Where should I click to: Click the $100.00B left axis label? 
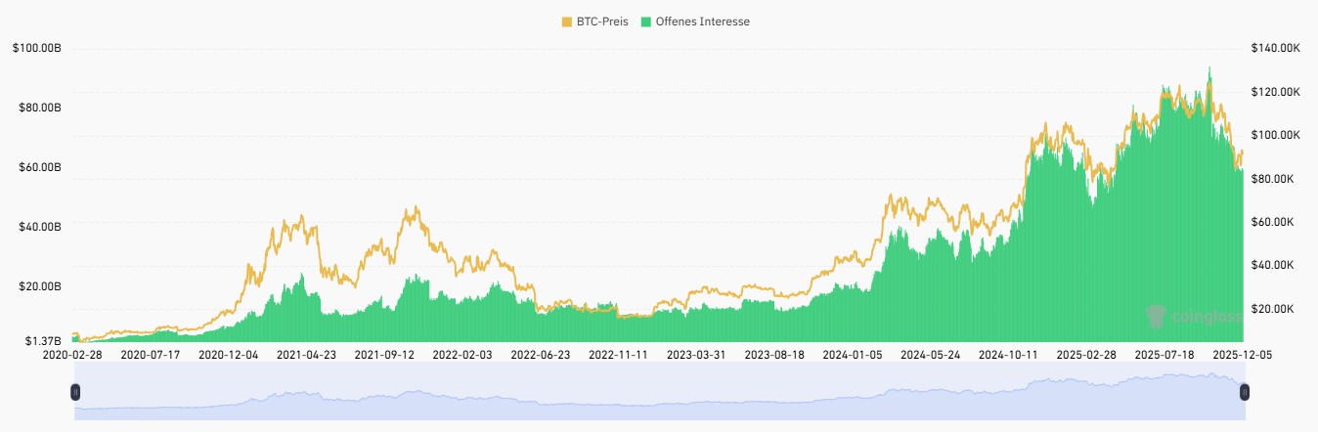[37, 48]
